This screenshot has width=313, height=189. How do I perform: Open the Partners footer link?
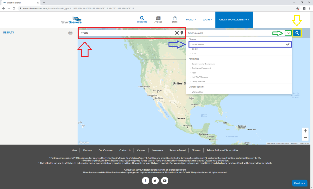(88, 150)
